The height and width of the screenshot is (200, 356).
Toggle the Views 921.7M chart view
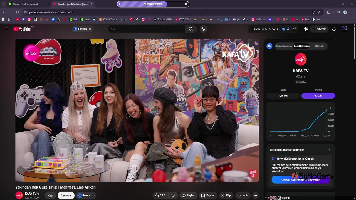click(x=318, y=96)
